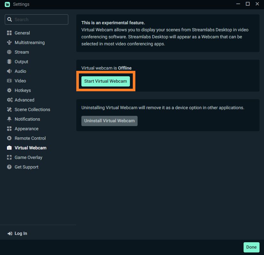This screenshot has width=264, height=255.
Task: Click the Appearance icon in sidebar
Action: 9,129
